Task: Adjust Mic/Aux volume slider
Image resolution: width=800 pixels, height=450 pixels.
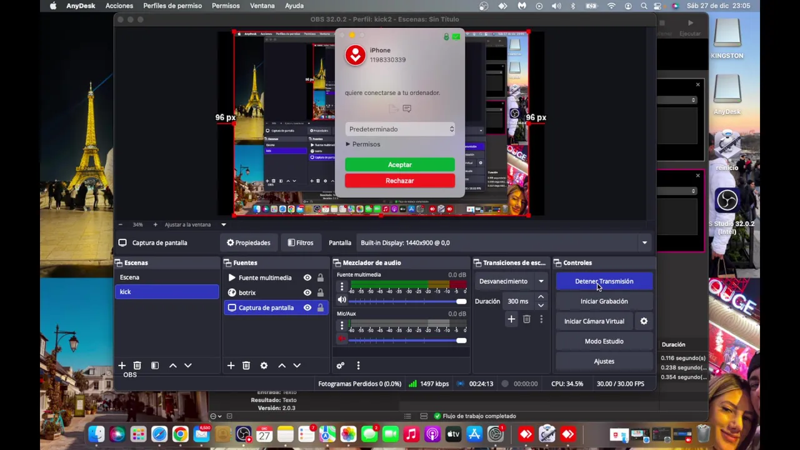Action: tap(407, 340)
